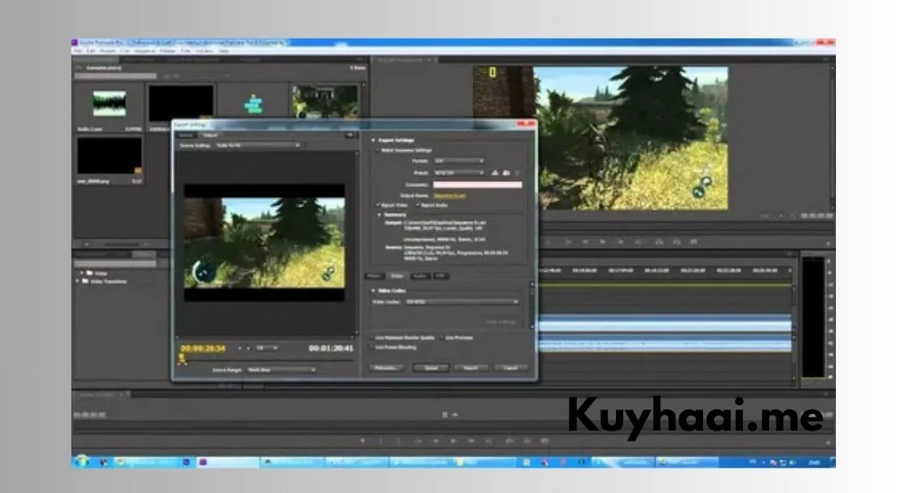Click the Export button

[471, 368]
